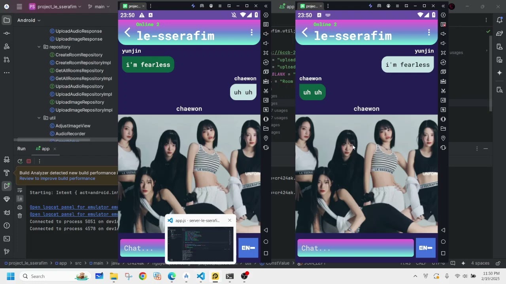Viewport: 506px width, 284px height.
Task: Open location pin on left emulator sidebar
Action: coord(266,138)
